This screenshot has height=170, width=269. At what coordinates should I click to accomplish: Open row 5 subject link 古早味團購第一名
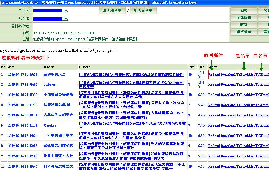(132, 115)
